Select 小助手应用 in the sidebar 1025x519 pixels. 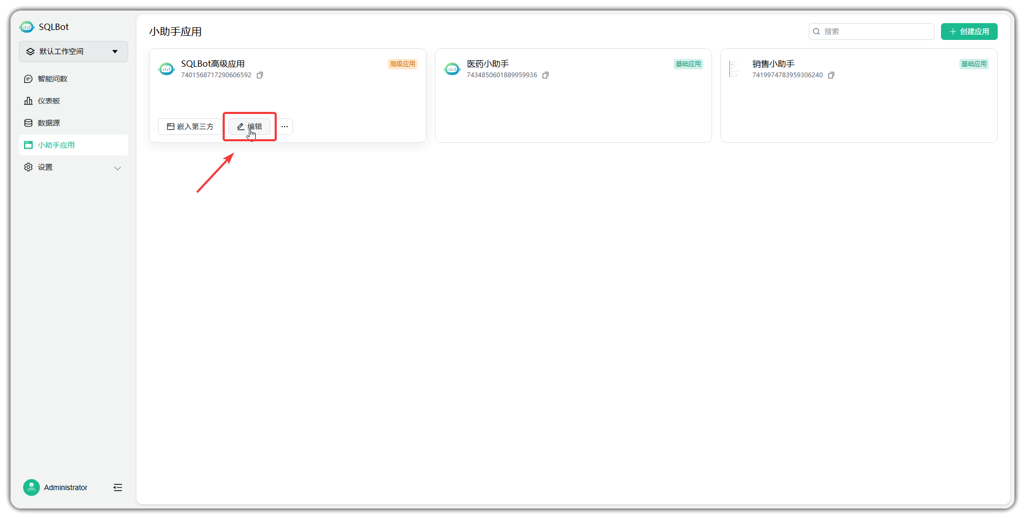(56, 145)
